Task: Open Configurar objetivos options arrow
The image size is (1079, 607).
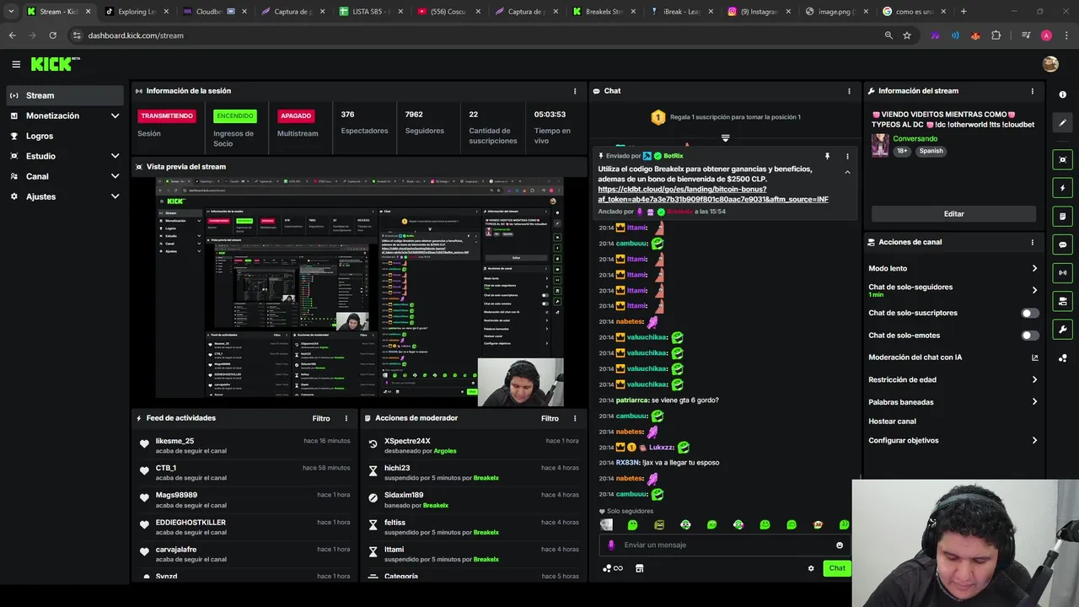Action: tap(1034, 440)
